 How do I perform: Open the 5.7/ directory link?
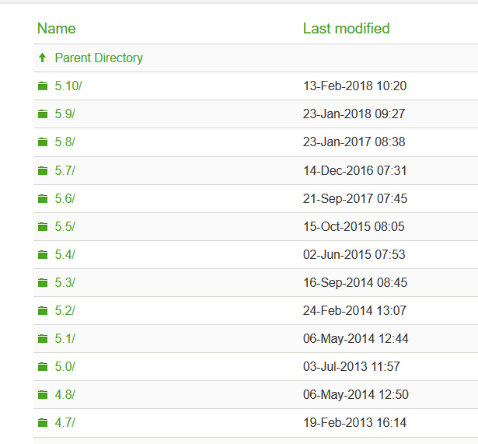click(65, 171)
